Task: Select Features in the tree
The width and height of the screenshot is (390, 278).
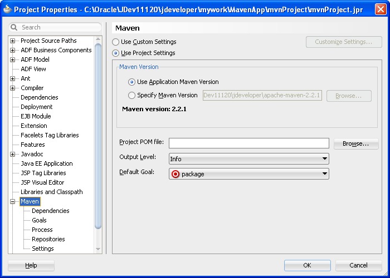Action: coord(33,145)
